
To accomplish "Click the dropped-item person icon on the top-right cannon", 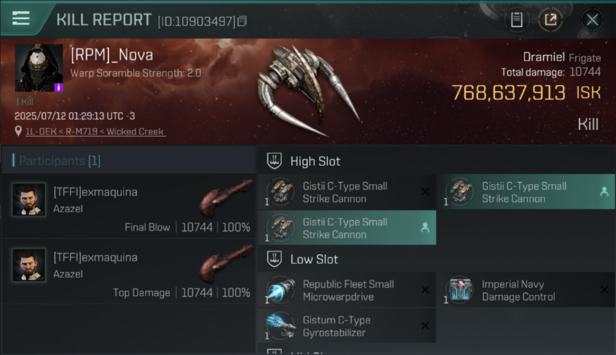I will point(604,192).
